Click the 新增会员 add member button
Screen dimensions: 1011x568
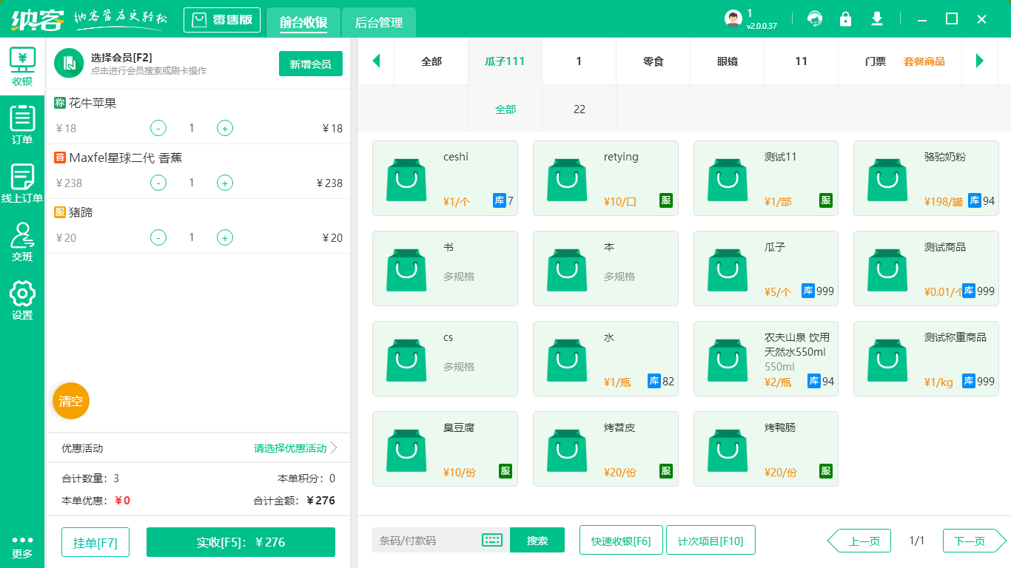[x=310, y=64]
